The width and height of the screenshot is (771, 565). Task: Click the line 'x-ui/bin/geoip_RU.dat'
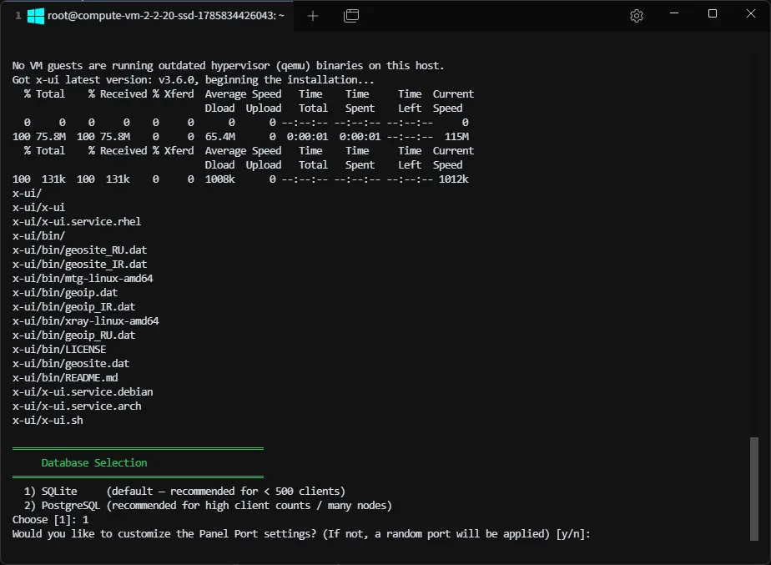pyautogui.click(x=73, y=335)
